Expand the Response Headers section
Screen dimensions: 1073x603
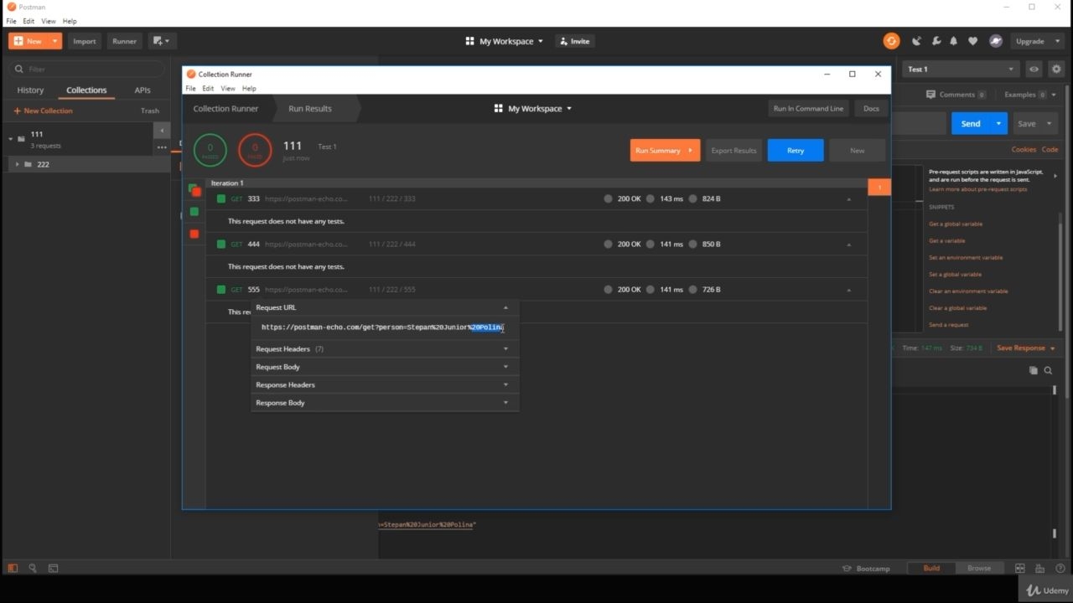(x=385, y=384)
